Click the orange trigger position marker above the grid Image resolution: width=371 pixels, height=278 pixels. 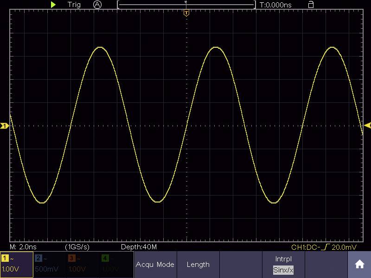click(186, 13)
